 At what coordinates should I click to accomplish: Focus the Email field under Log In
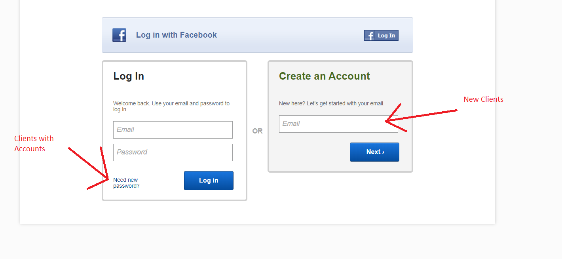pyautogui.click(x=173, y=130)
